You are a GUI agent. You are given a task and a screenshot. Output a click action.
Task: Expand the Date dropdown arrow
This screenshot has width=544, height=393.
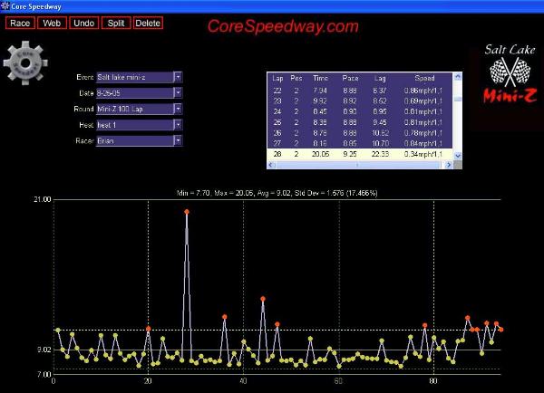pos(178,93)
